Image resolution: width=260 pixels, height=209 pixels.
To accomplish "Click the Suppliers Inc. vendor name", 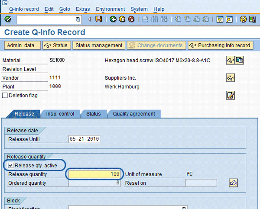I will coord(120,78).
